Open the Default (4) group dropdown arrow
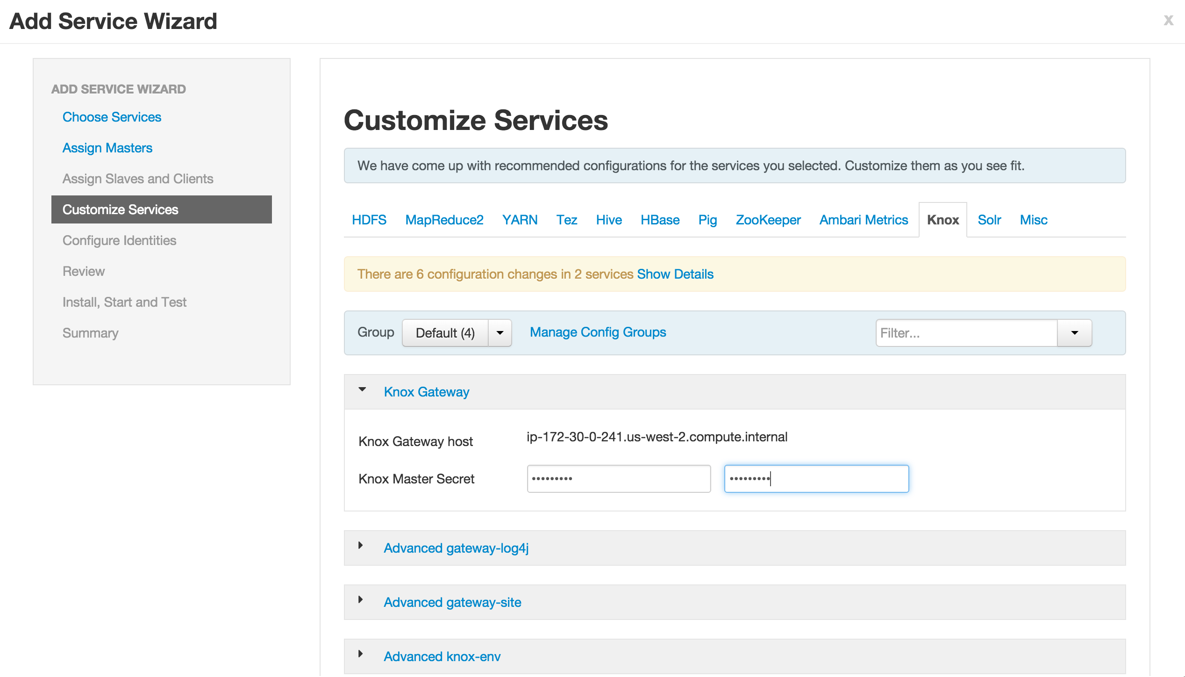The width and height of the screenshot is (1185, 677). tap(500, 333)
